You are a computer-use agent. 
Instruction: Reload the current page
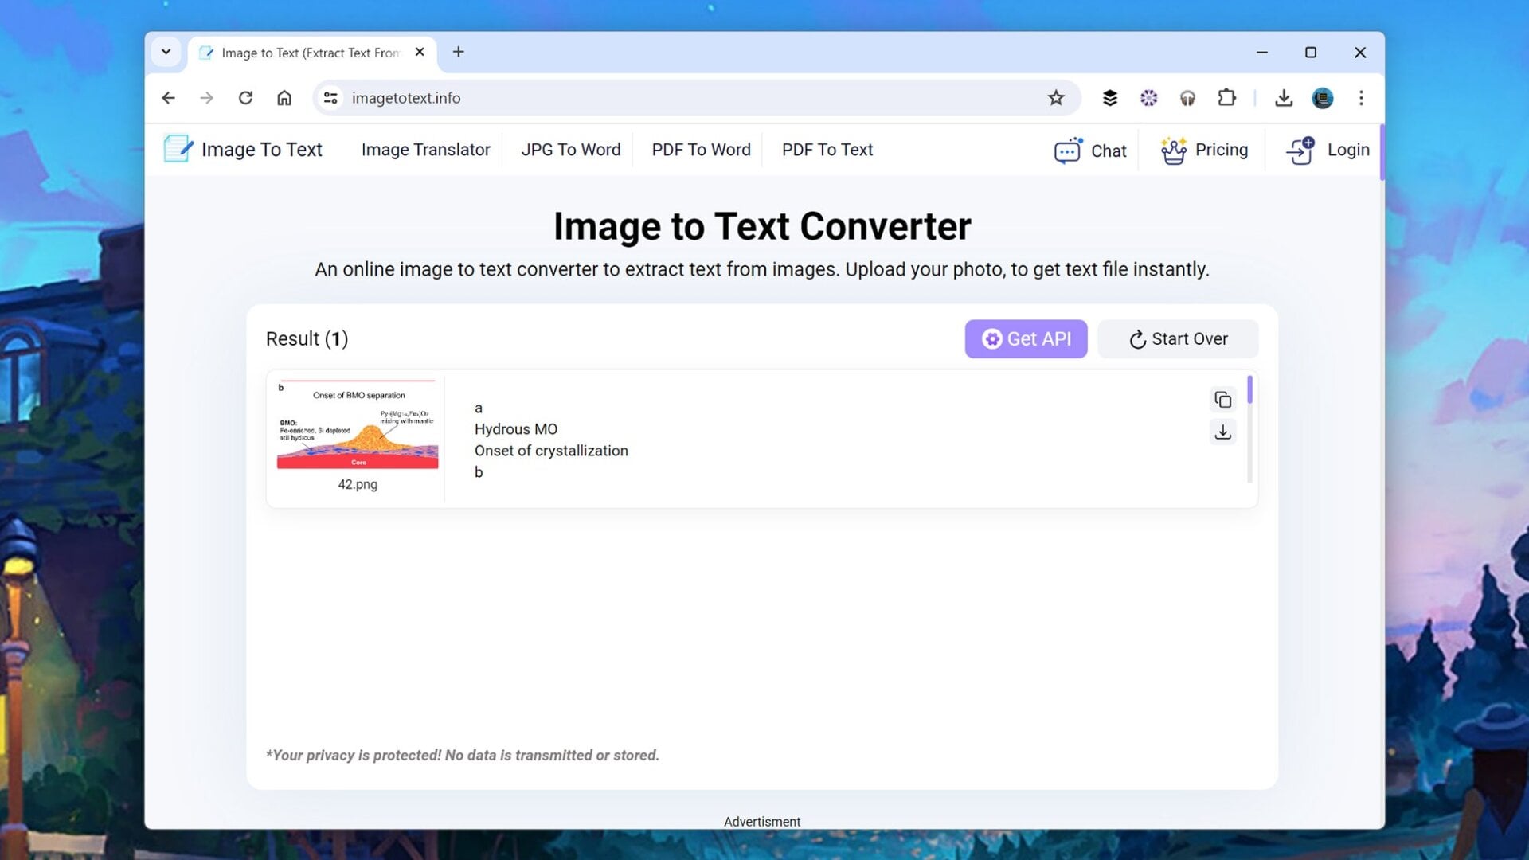click(245, 98)
